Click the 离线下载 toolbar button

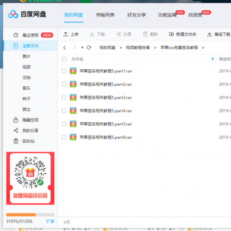click(x=219, y=34)
